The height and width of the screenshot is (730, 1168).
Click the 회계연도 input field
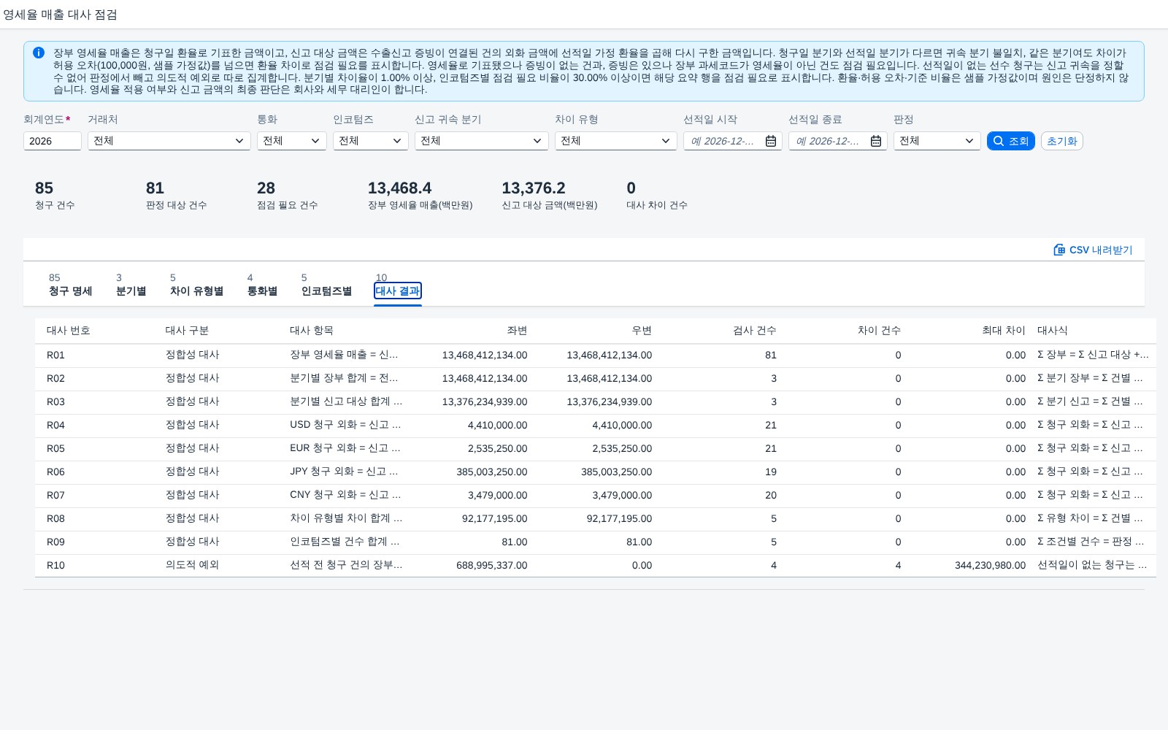(53, 141)
